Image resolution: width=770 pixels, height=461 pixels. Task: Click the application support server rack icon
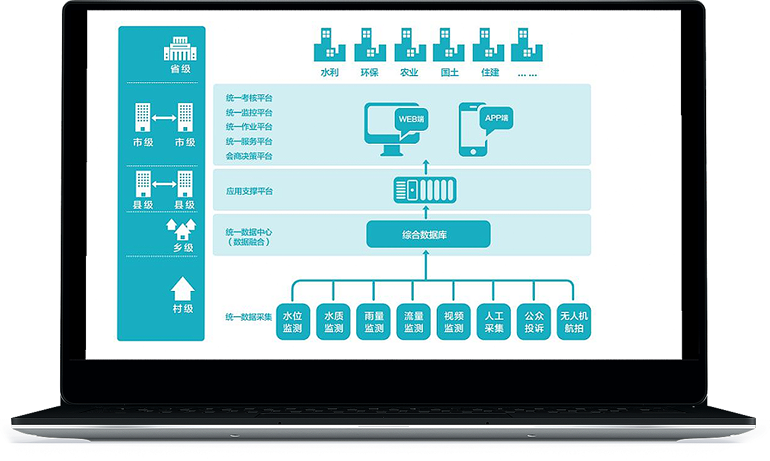(425, 190)
